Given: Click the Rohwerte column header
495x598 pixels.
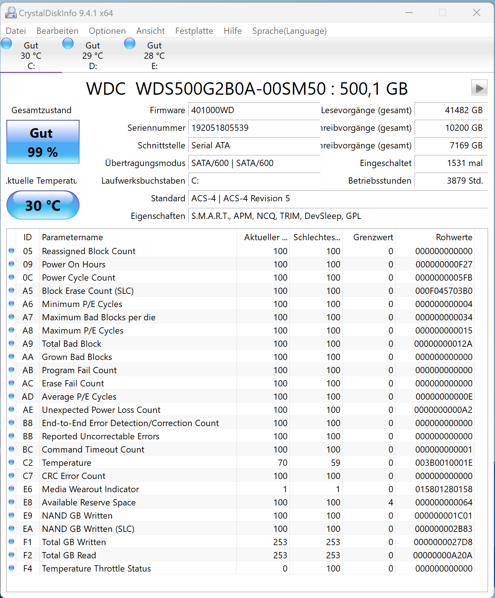Looking at the screenshot, I should 435,237.
